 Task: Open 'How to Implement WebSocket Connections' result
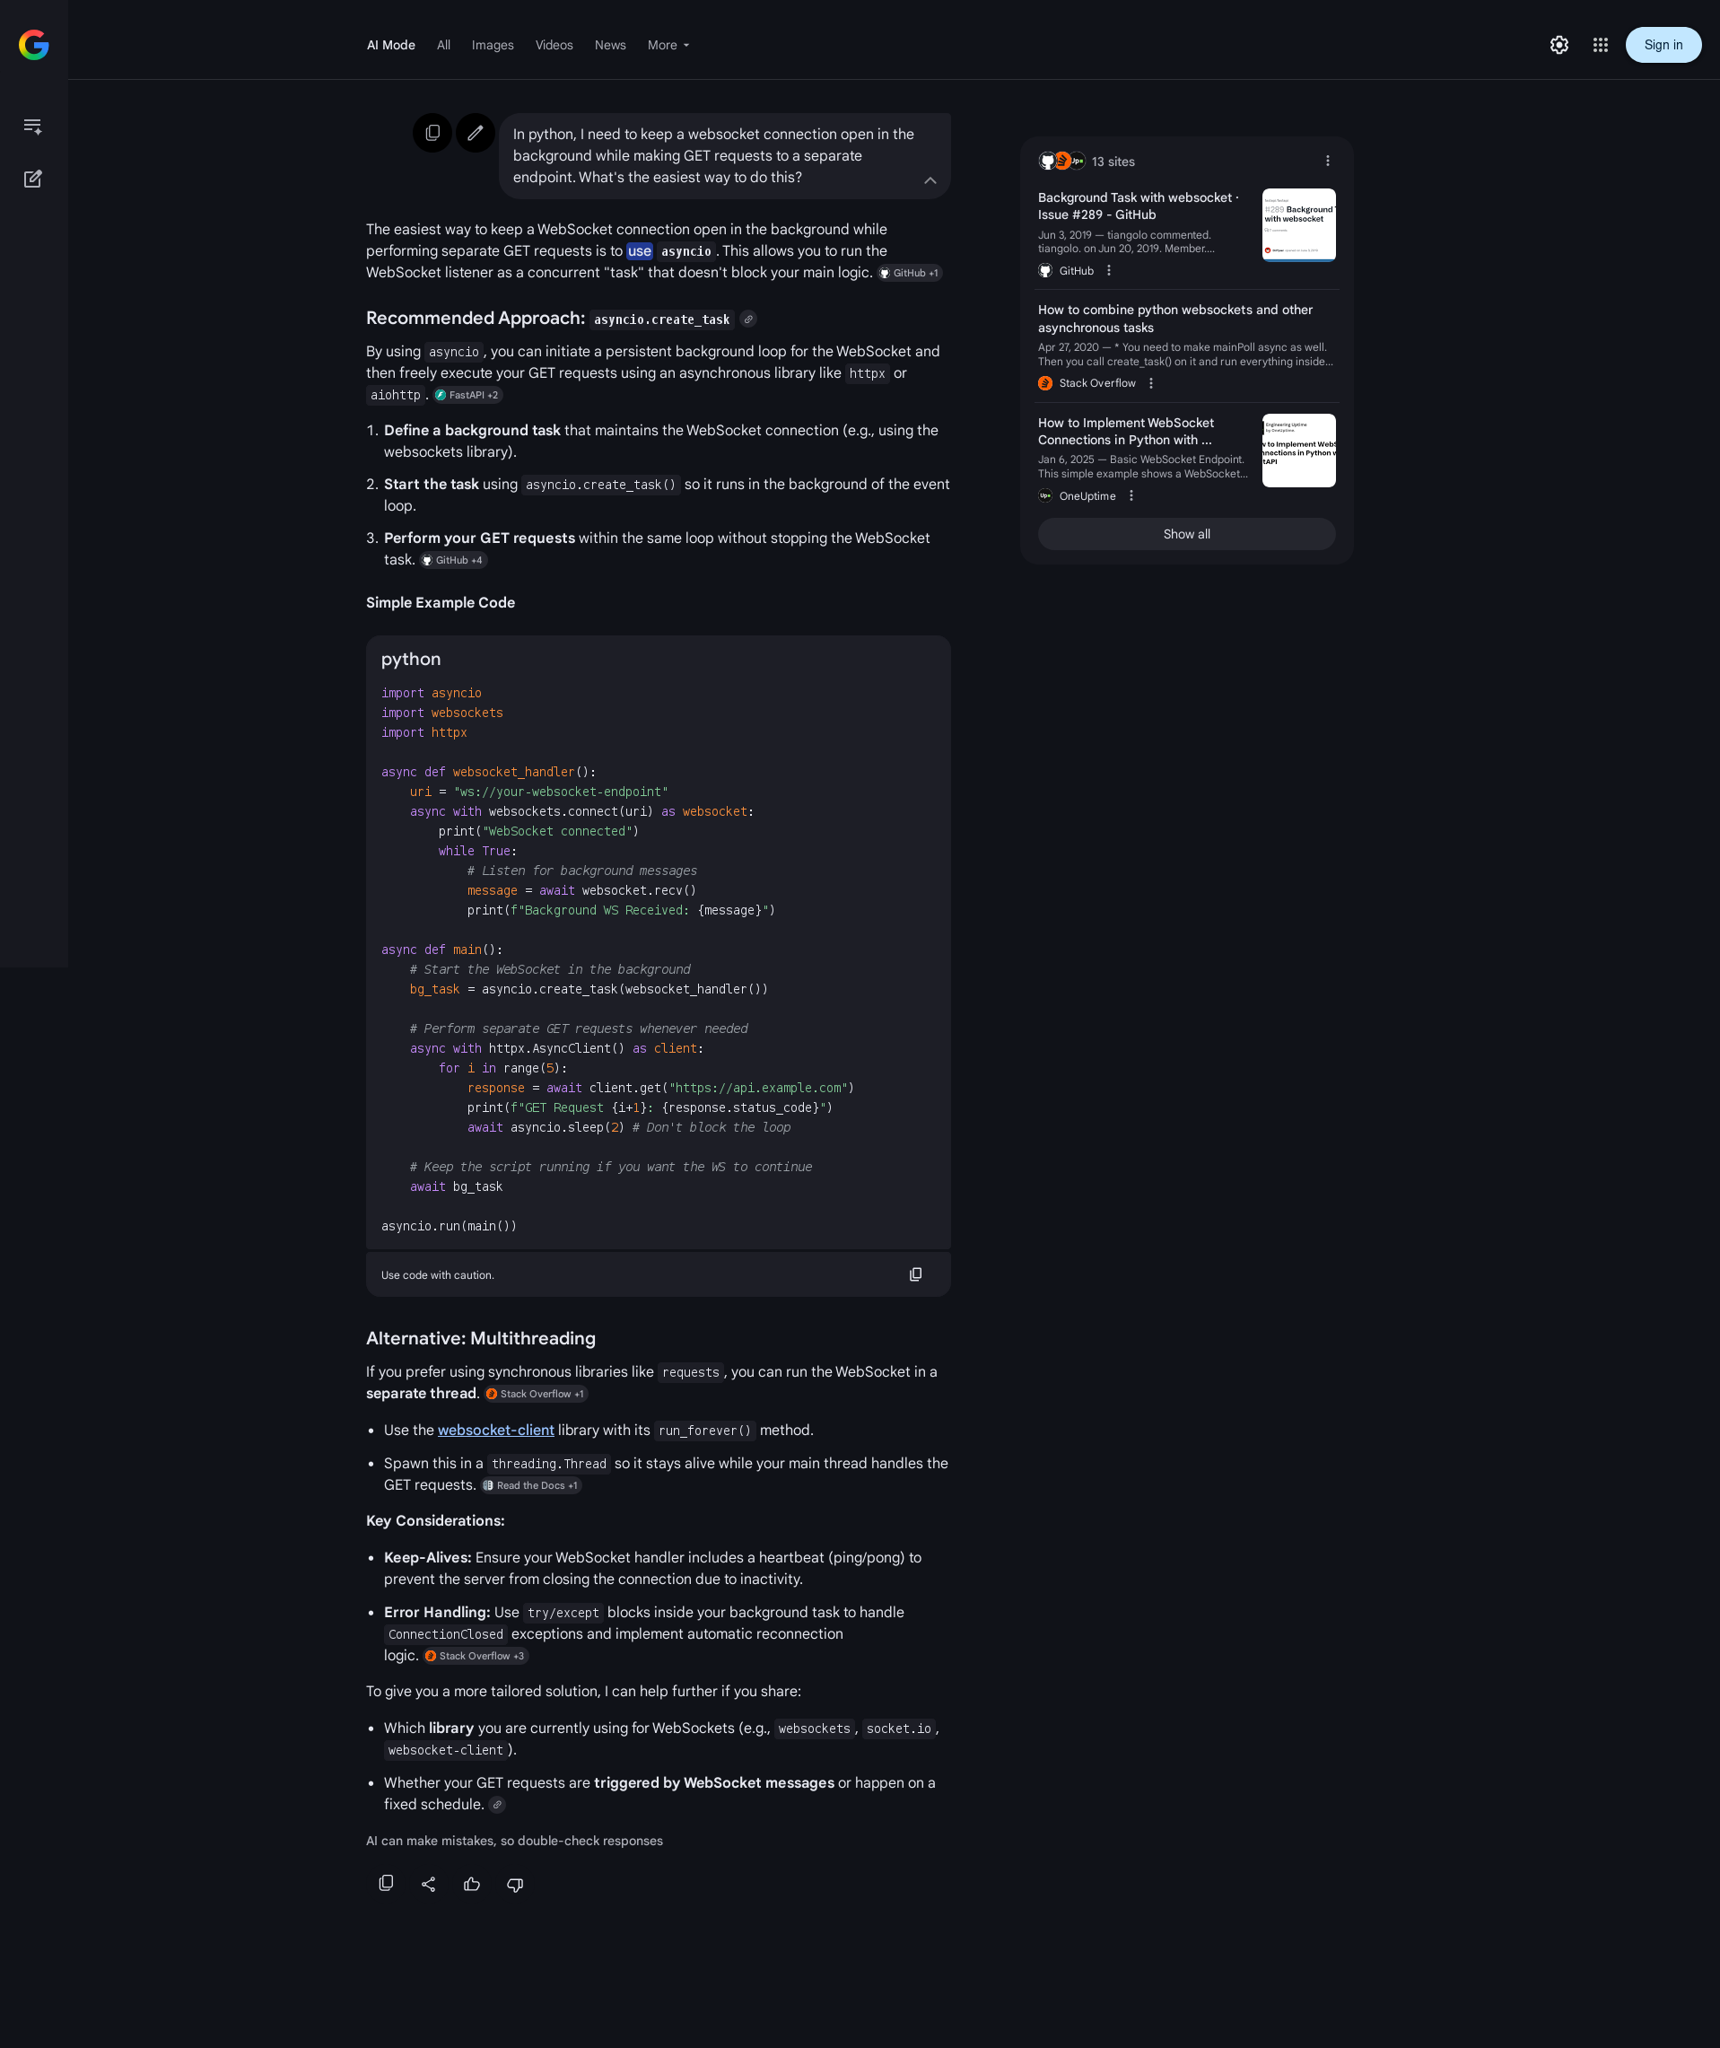coord(1125,431)
